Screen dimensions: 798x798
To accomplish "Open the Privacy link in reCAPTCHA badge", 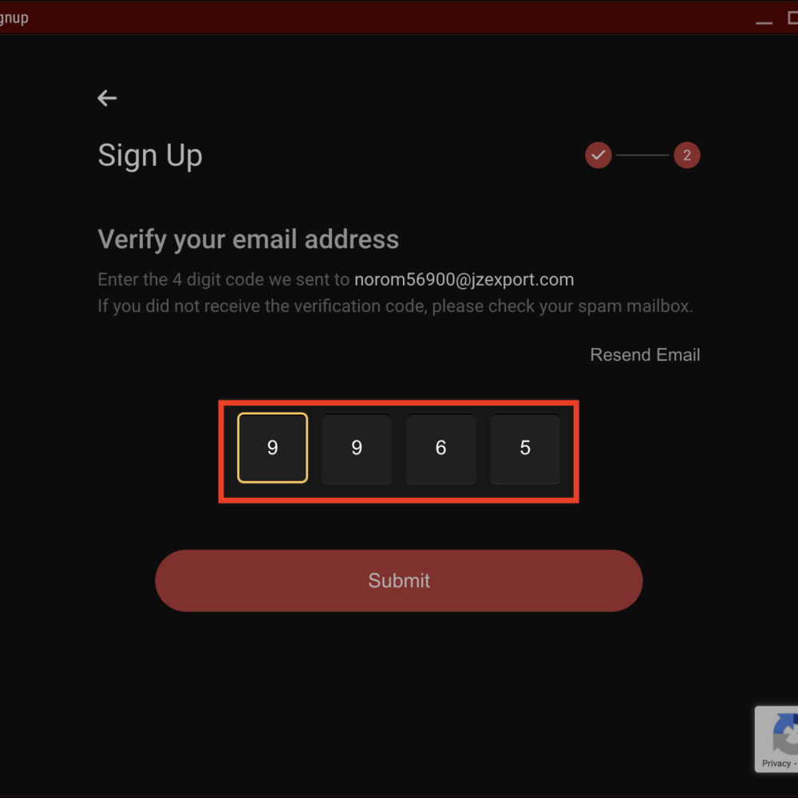I will point(776,763).
